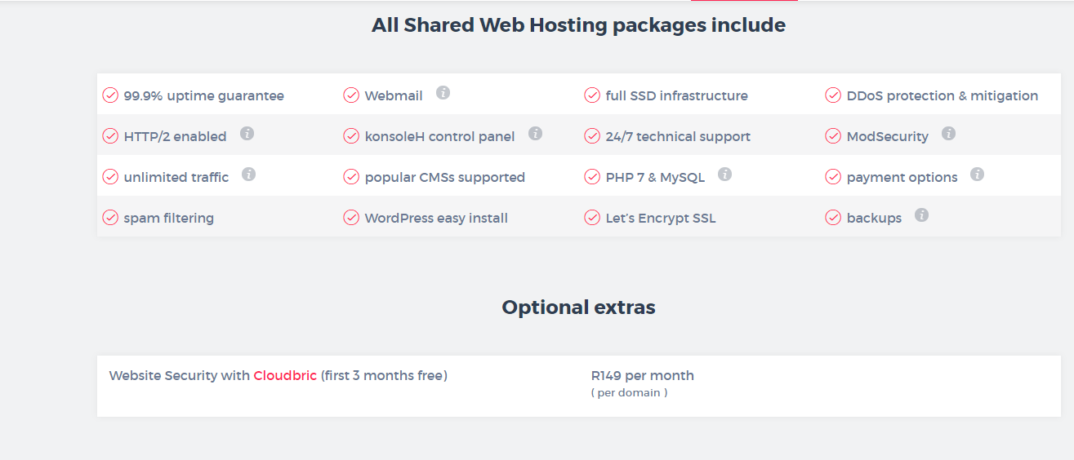Select the 24/7 technical support item
The image size is (1074, 460).
[x=678, y=137]
